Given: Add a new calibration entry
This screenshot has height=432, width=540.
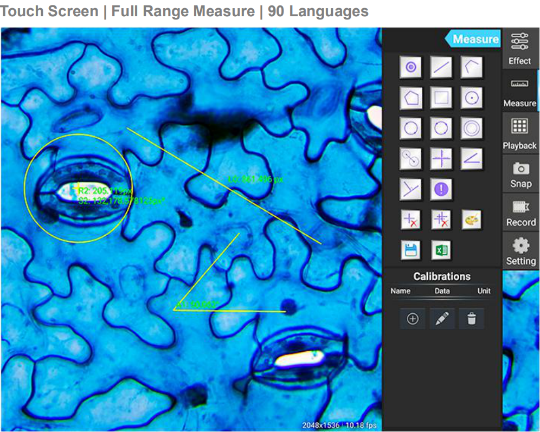Looking at the screenshot, I should (413, 319).
